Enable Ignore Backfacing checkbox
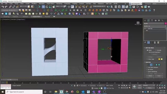 147,72
